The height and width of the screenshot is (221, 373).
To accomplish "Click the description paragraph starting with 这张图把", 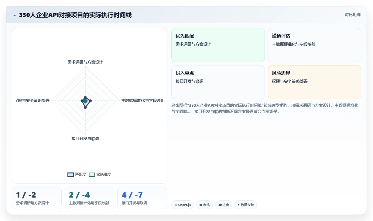I will coord(265,108).
